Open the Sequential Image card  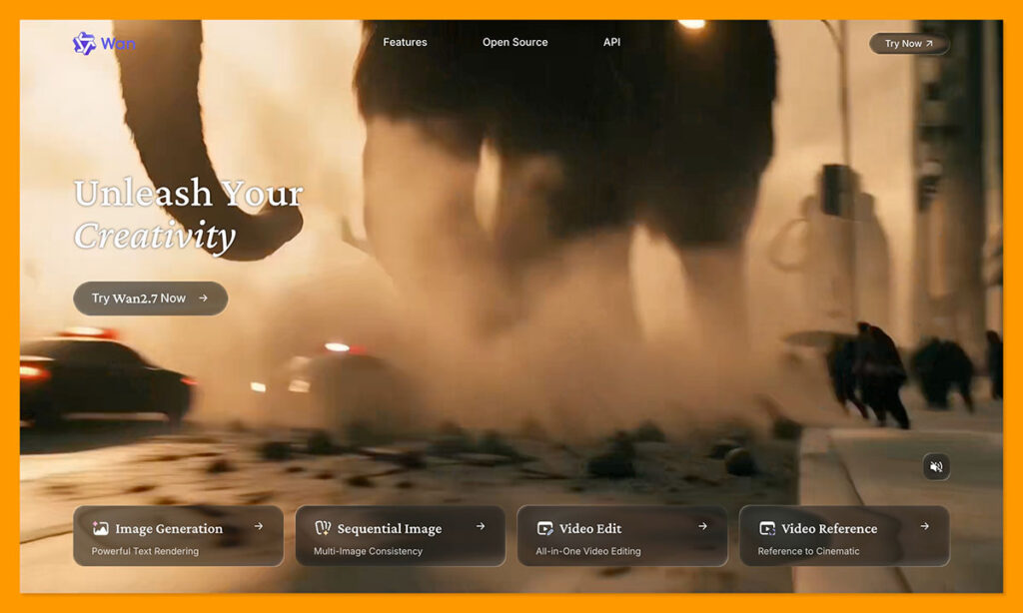[400, 536]
